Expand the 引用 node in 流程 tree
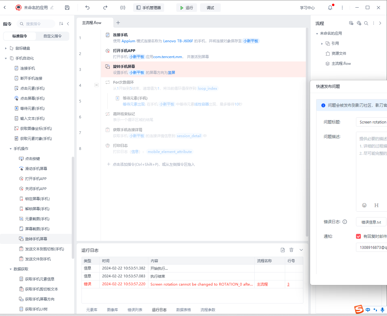This screenshot has width=387, height=316. [322, 44]
